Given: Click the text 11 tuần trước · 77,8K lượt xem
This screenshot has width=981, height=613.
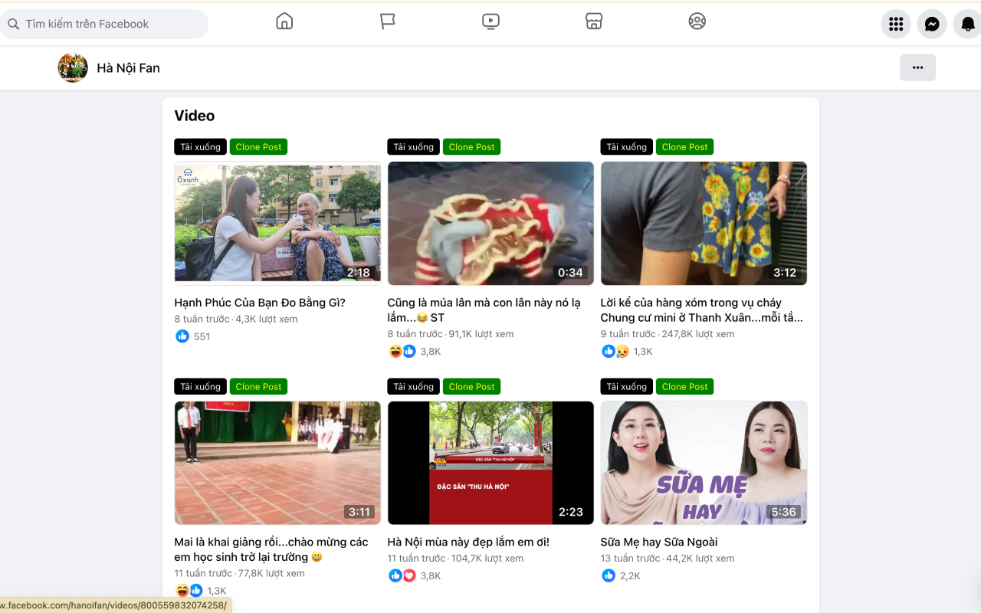Looking at the screenshot, I should [x=240, y=573].
